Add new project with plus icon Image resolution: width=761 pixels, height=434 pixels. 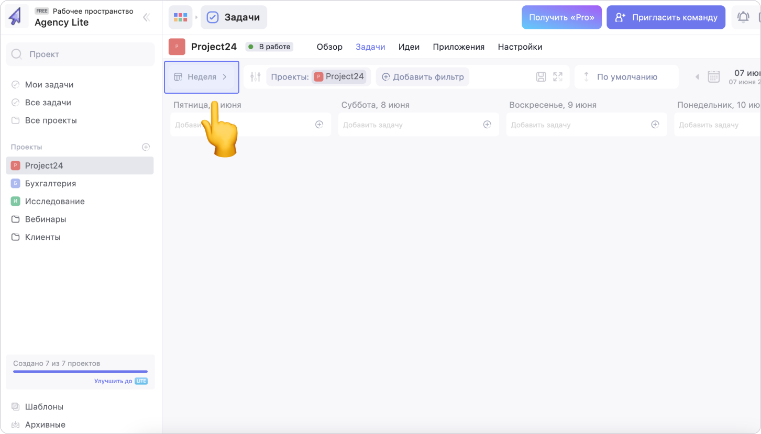[x=146, y=147]
